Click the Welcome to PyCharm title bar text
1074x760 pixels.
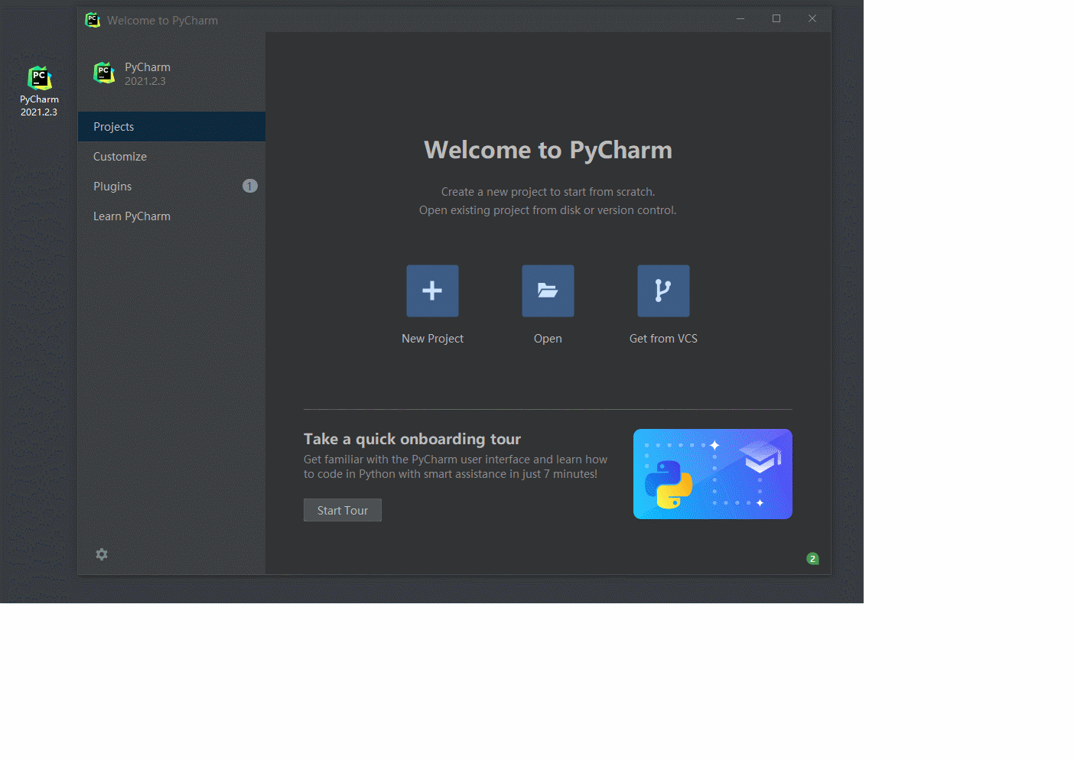162,21
